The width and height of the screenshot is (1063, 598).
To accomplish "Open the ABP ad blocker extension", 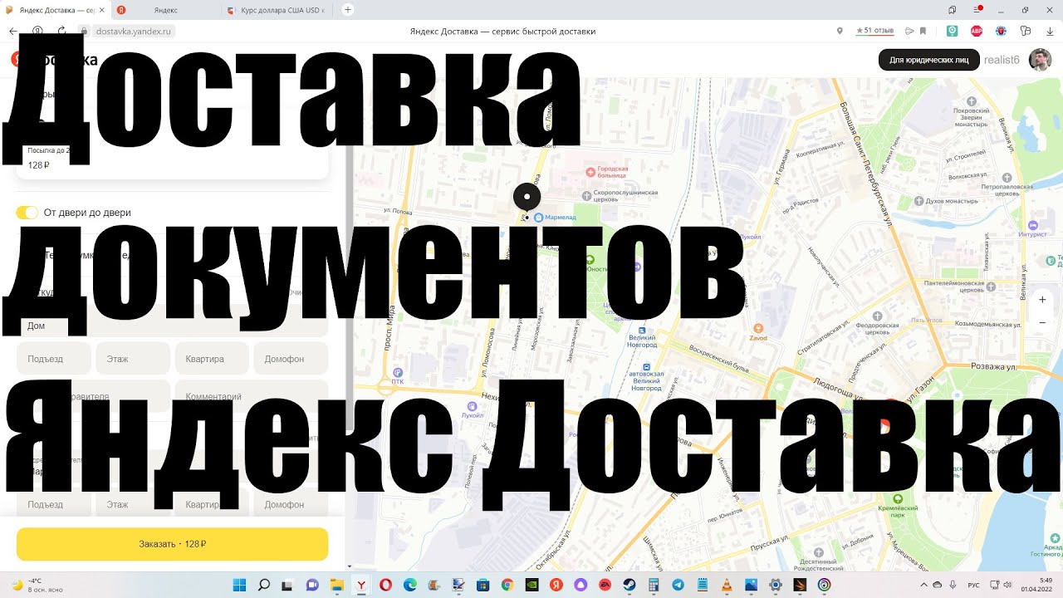I will pos(977,32).
